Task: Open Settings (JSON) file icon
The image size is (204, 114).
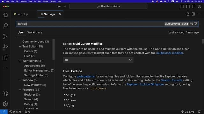Action: click(188, 14)
